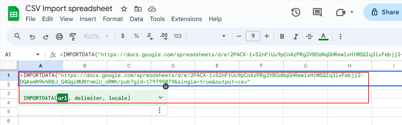Select the paint format tool

click(x=73, y=37)
